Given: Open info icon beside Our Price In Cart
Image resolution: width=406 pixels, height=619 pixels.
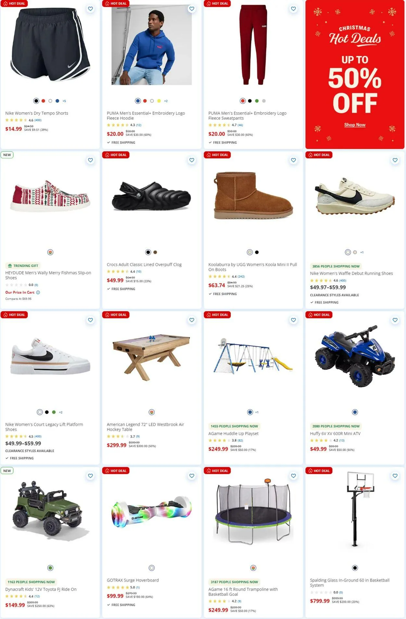Looking at the screenshot, I should pyautogui.click(x=38, y=292).
